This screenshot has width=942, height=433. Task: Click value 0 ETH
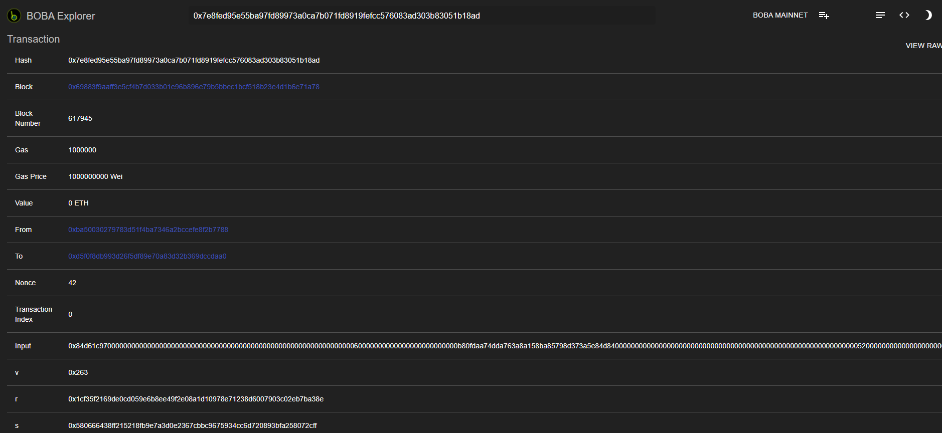[78, 203]
